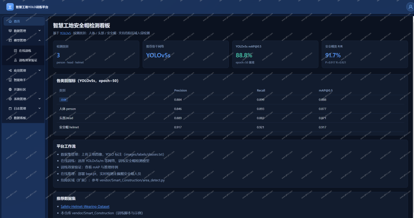The height and width of the screenshot is (218, 414).
Task: Click the 0.884 overall precision cell
Action: tap(178, 100)
